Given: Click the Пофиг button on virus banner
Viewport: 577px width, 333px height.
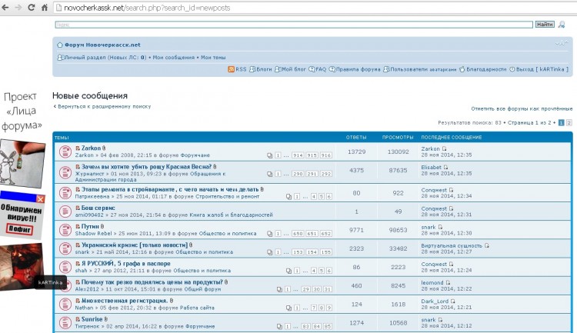Looking at the screenshot, I should pyautogui.click(x=20, y=229).
